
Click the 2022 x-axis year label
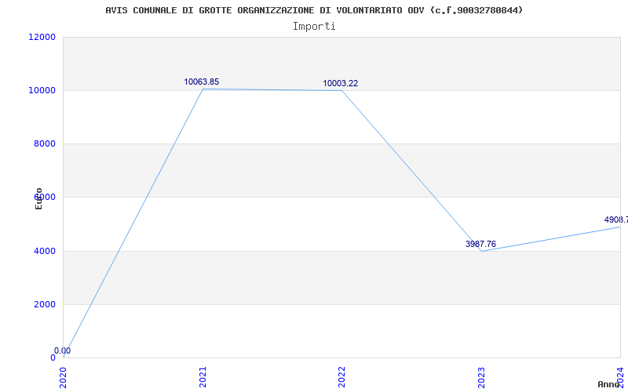click(341, 377)
